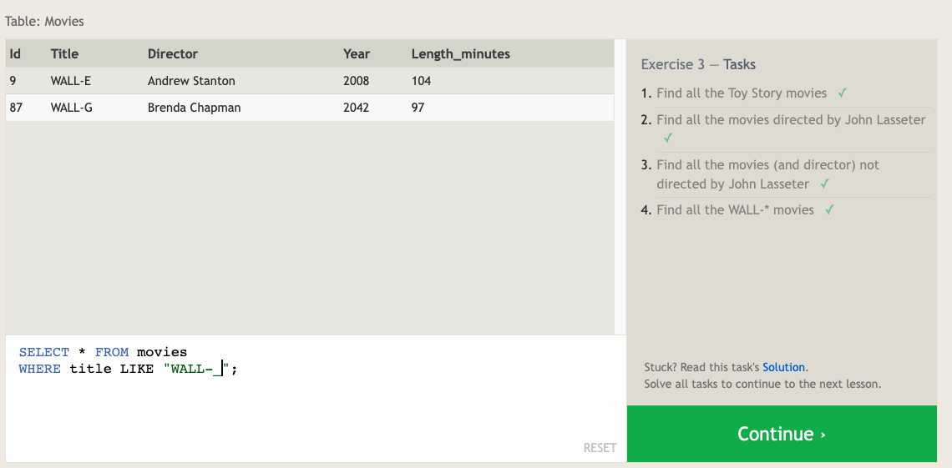Screen dimensions: 952x468
Task: Reset the SQL query with RESET
Action: pos(600,448)
